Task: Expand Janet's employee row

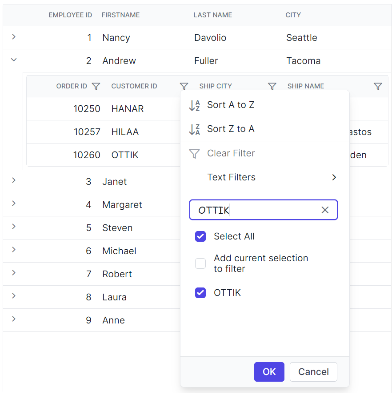Action: 14,180
